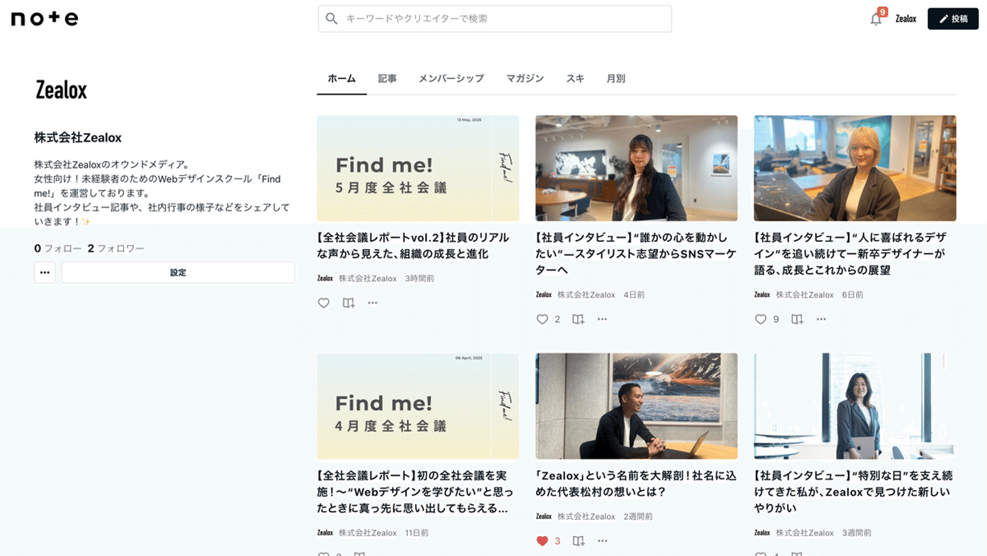
Task: Open the “特別な日”を支え続けて article title
Action: coord(853,492)
